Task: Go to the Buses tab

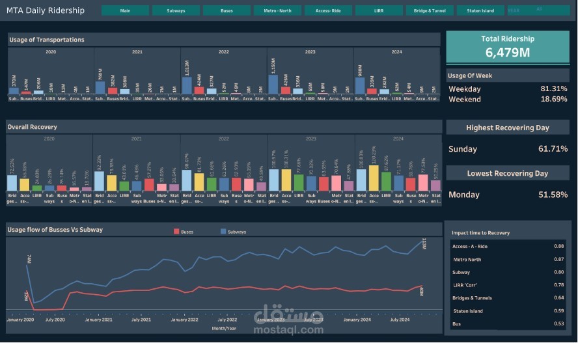Action: tap(227, 10)
